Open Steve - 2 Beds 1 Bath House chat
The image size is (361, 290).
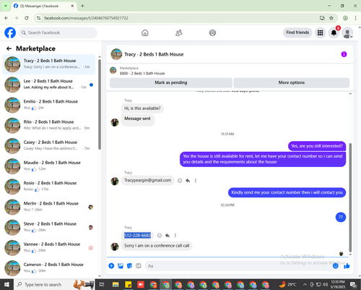pyautogui.click(x=49, y=227)
